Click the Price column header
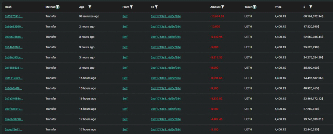Screen dimensions: 333x134 click(x=278, y=7)
